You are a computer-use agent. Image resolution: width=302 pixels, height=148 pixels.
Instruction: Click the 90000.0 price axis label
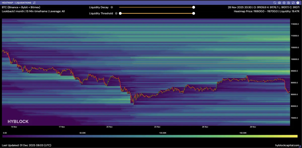tap(295, 83)
